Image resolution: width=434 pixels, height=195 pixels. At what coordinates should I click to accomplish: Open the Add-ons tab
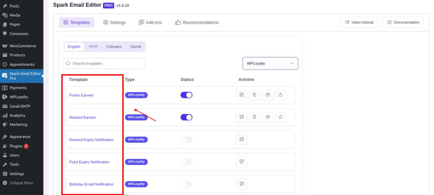(x=150, y=22)
